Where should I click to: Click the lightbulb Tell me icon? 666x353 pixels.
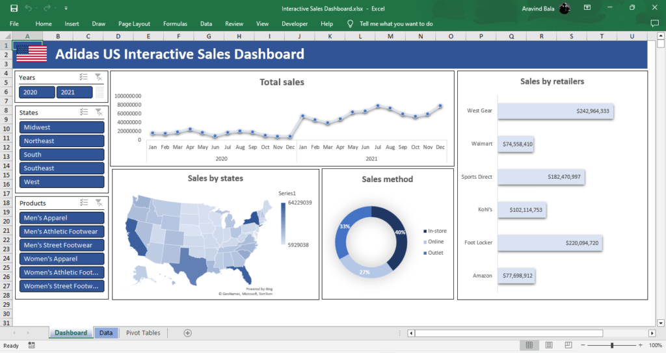350,24
